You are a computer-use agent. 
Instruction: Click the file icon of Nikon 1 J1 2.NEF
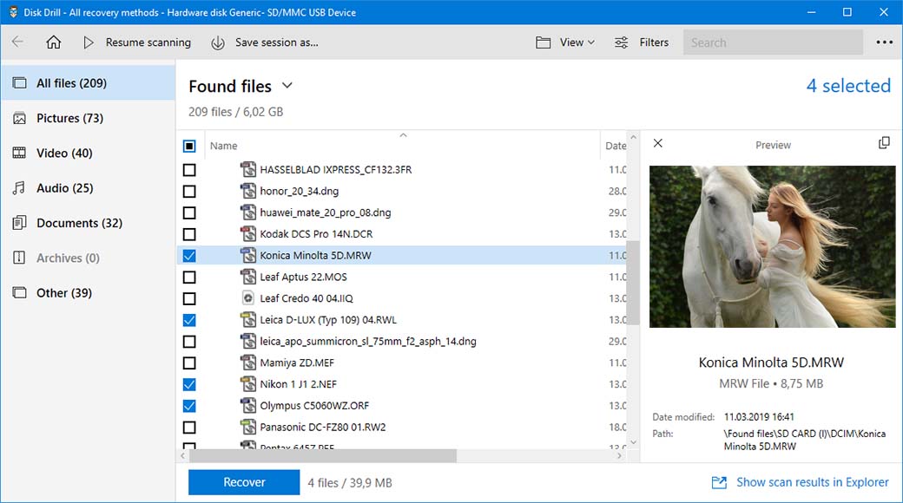248,384
